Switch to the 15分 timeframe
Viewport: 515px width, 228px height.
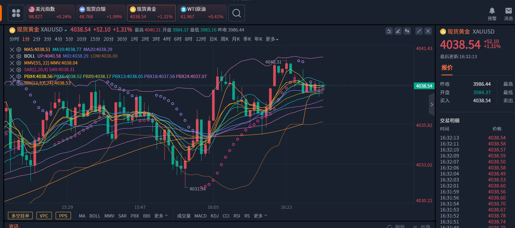coord(95,39)
